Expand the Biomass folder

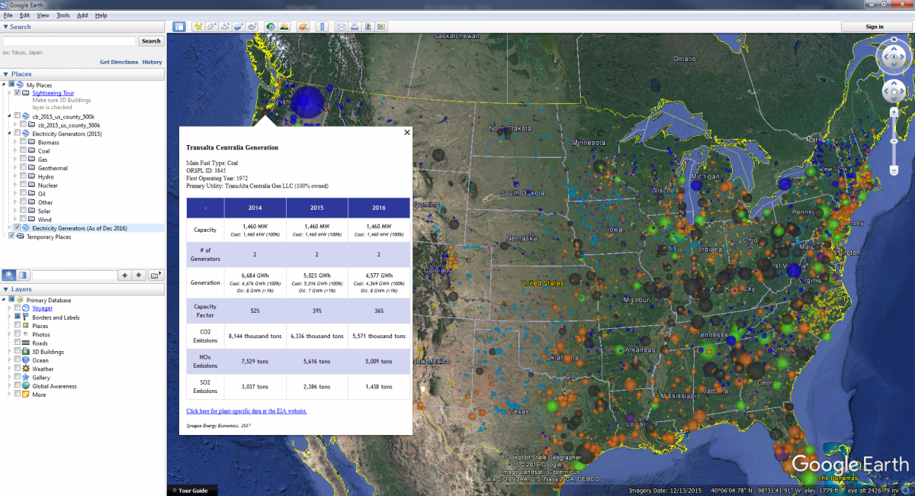click(15, 143)
